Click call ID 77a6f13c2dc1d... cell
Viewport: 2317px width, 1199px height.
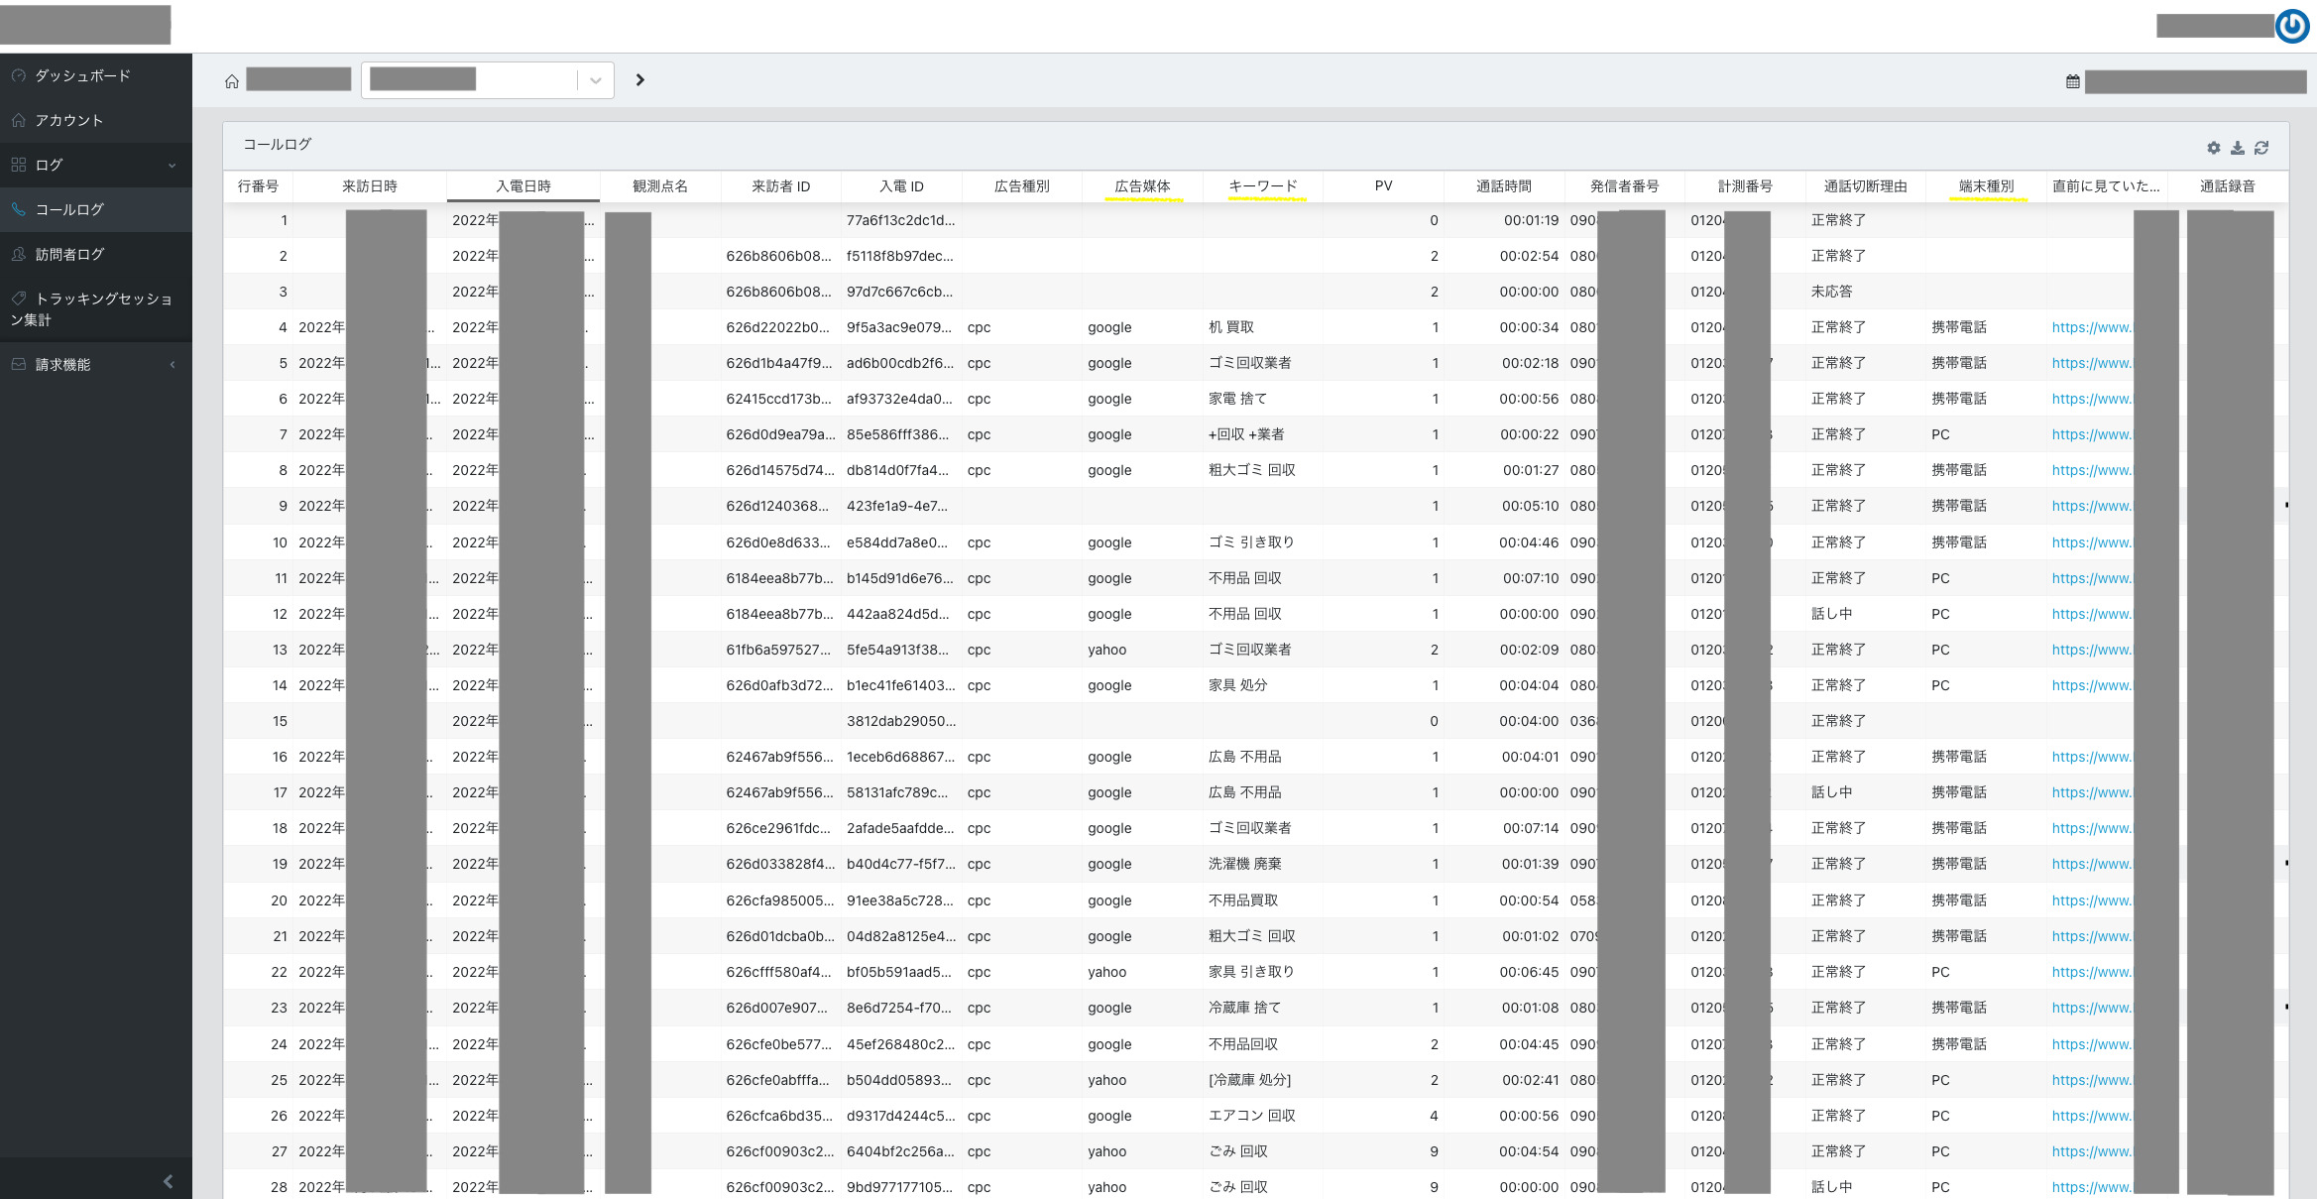click(x=900, y=220)
